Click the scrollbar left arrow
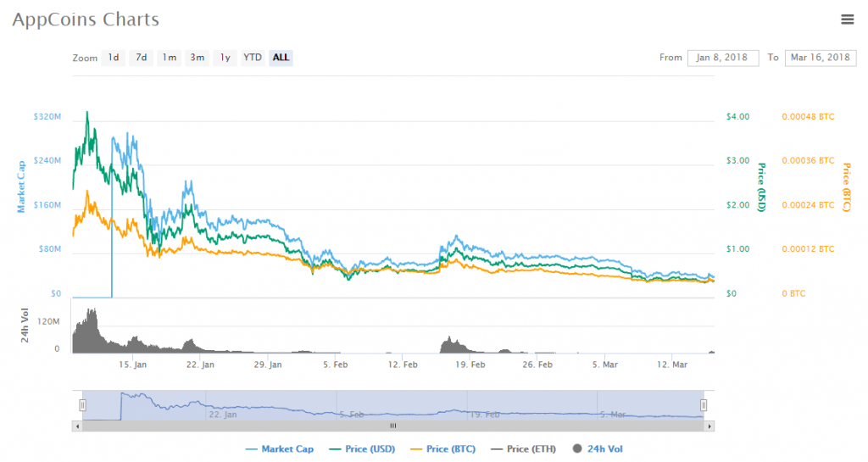Image resolution: width=868 pixels, height=462 pixels. [x=77, y=426]
